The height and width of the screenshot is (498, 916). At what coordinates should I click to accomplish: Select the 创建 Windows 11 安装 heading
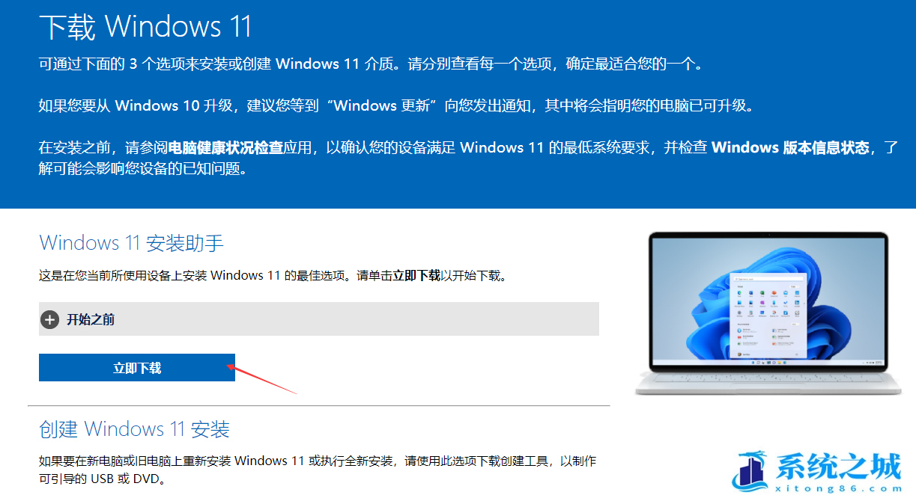134,428
